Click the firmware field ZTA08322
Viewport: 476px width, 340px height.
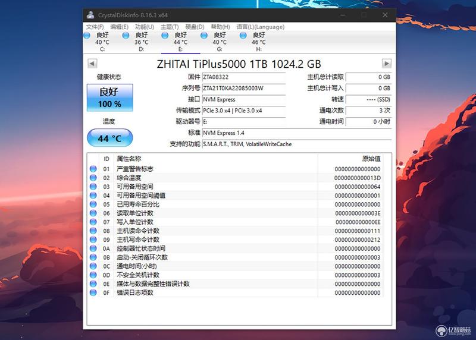coord(244,77)
